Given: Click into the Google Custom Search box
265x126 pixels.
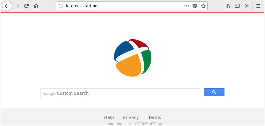Looking at the screenshot, I should 120,93.
